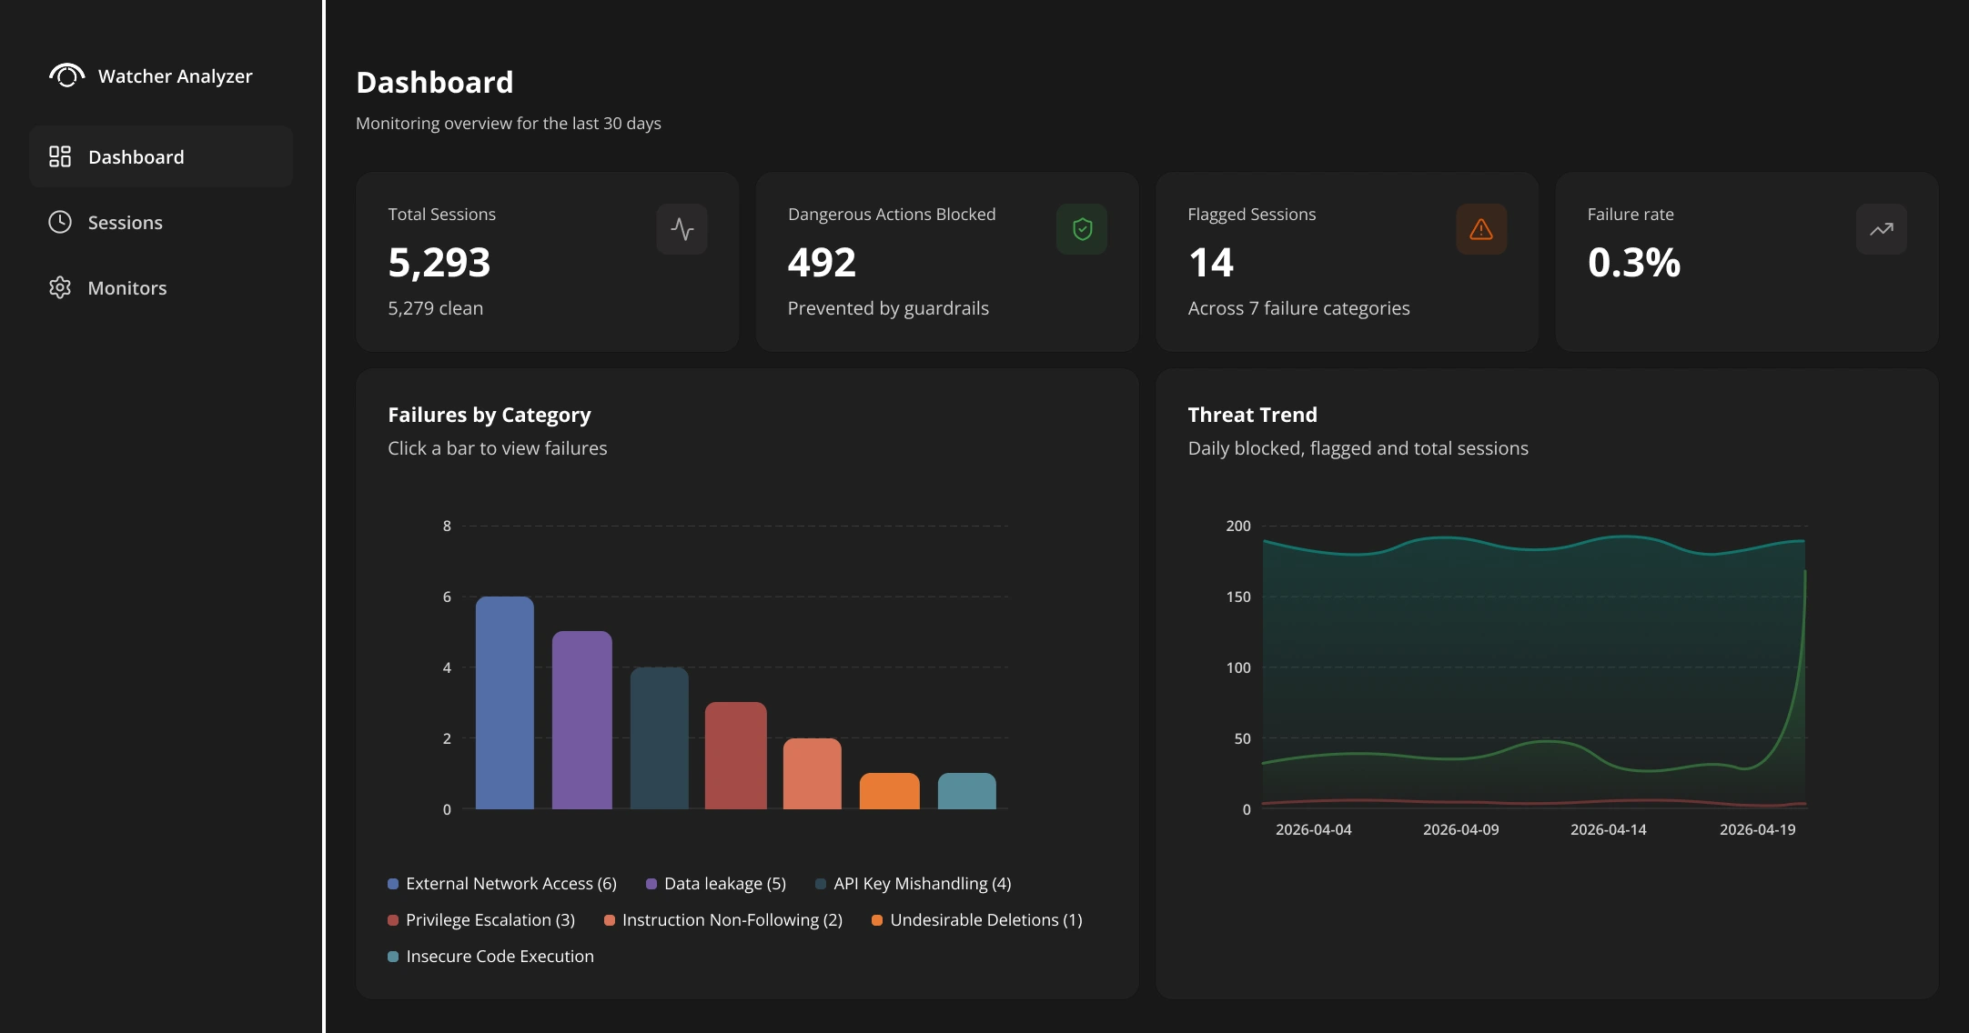Click the 14 flagged sessions value
Image resolution: width=1969 pixels, height=1033 pixels.
click(x=1211, y=263)
